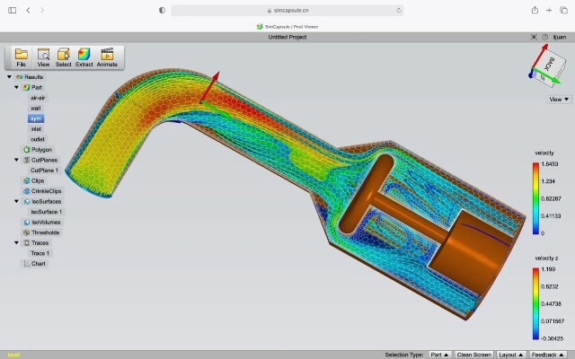The image size is (575, 359).
Task: Activate the Select tool icon
Action: [64, 57]
